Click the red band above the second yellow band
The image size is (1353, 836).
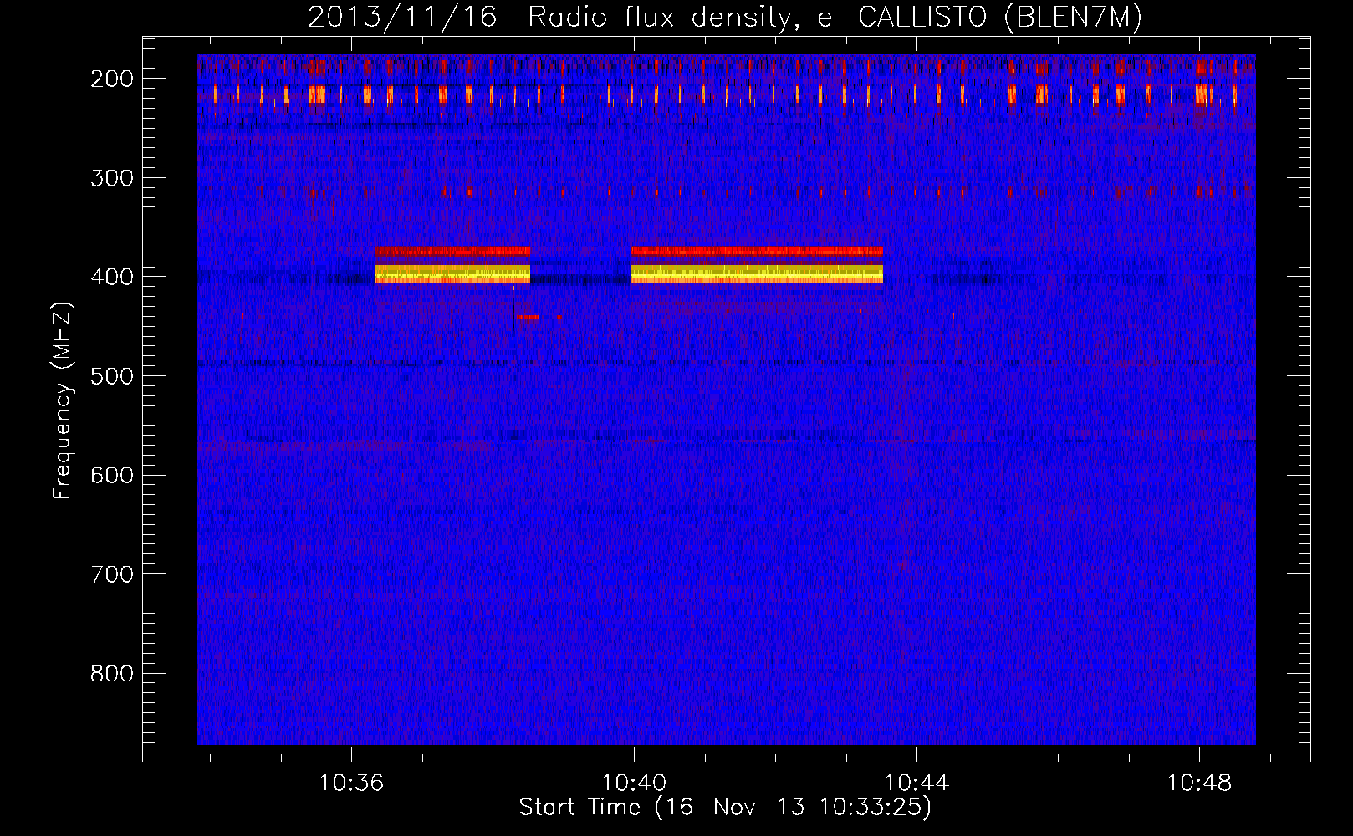tap(757, 251)
